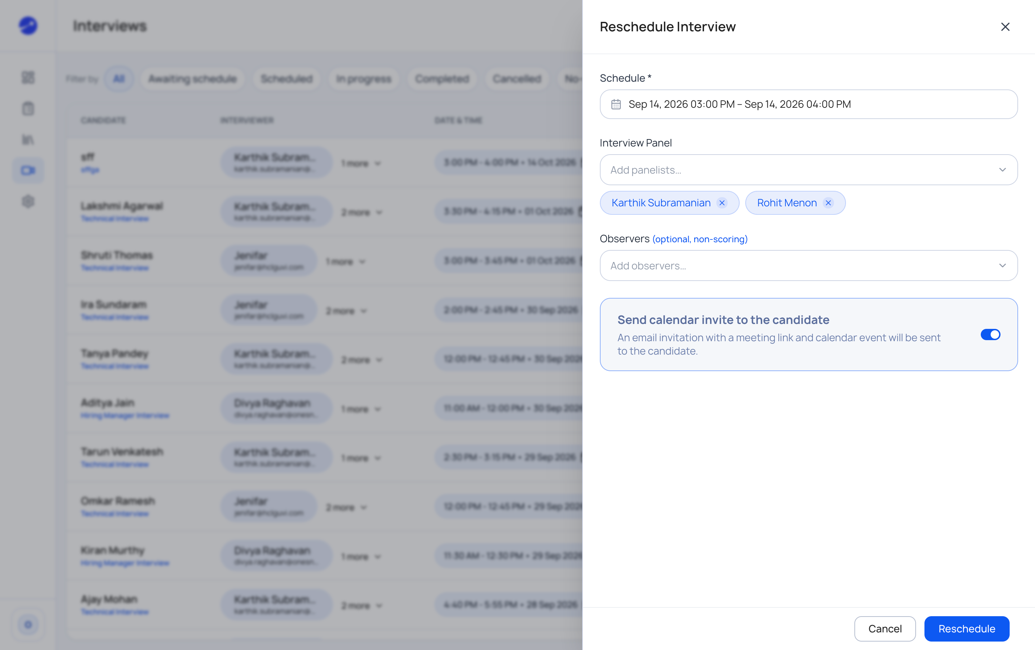Filter by Cancelled interviews
The image size is (1035, 650).
517,79
